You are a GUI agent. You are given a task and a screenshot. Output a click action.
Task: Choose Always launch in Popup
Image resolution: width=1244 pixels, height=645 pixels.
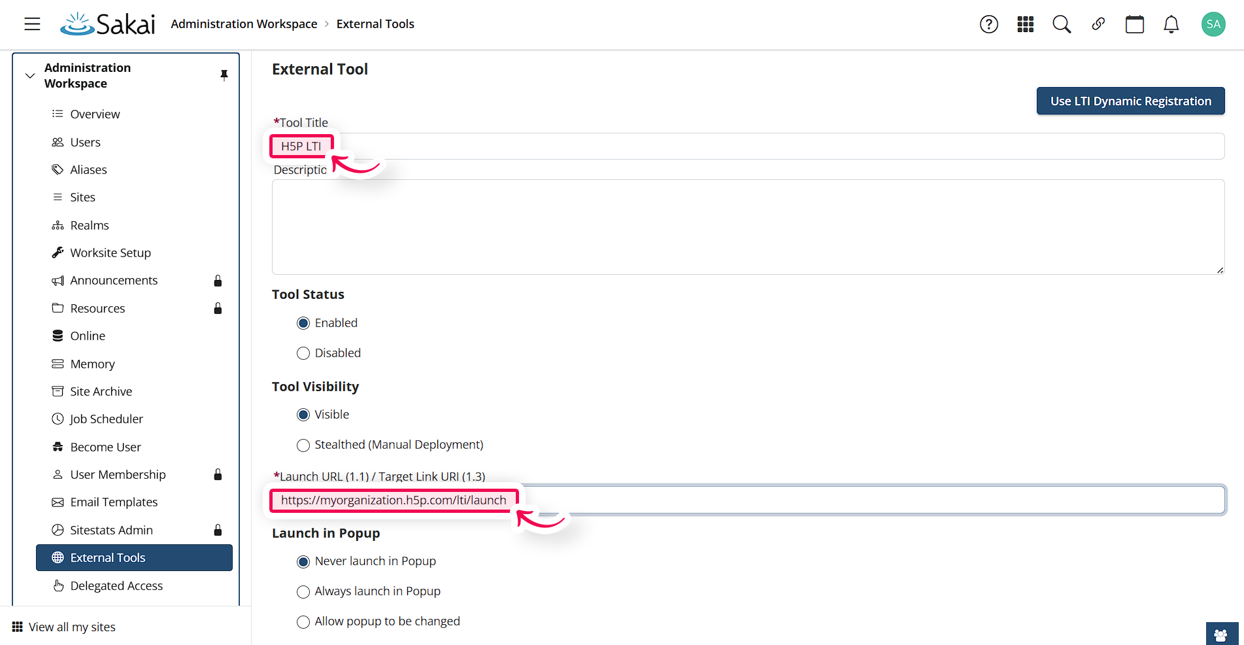(303, 591)
